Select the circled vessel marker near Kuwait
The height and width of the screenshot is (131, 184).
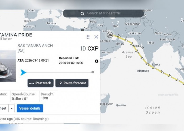110,35
